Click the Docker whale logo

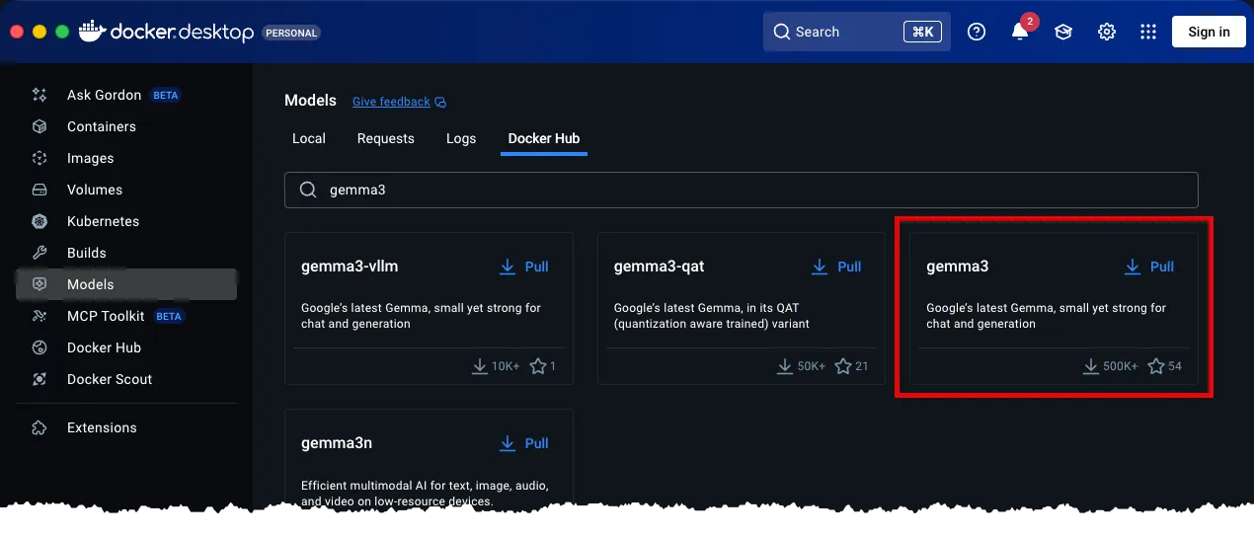click(92, 31)
